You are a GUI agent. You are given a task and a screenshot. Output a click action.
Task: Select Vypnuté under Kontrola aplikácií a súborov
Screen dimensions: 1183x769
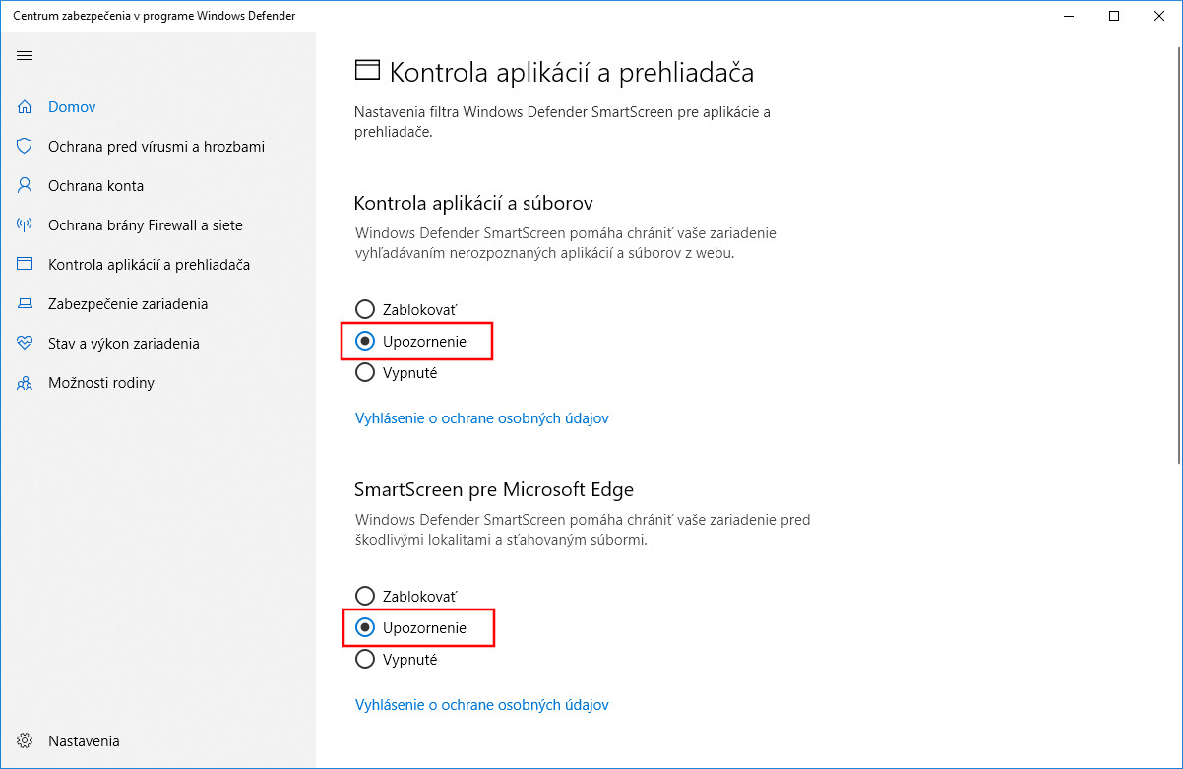(x=365, y=372)
